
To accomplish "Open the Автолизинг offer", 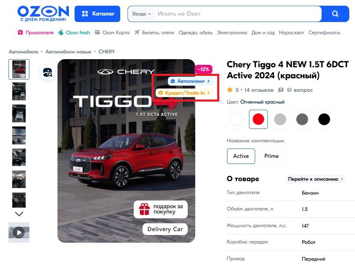I will [190, 81].
